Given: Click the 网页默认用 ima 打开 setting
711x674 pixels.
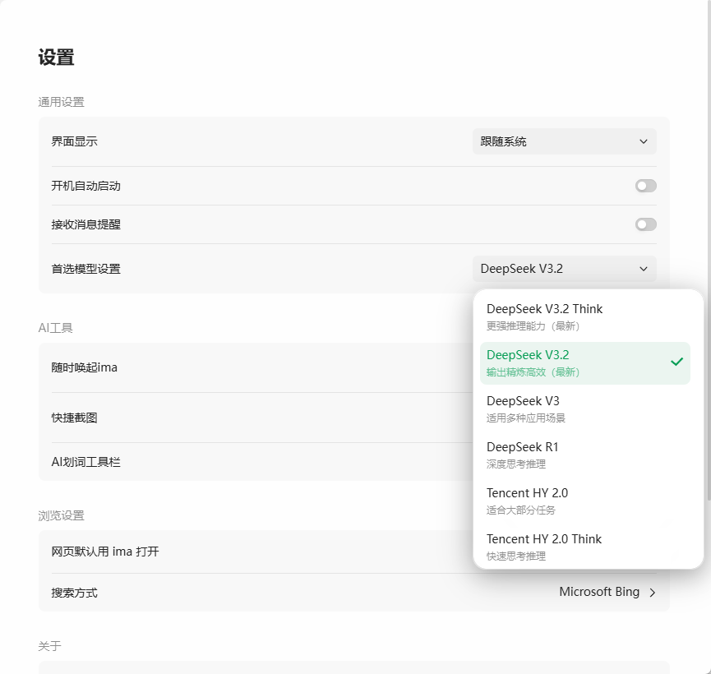Looking at the screenshot, I should tap(105, 552).
